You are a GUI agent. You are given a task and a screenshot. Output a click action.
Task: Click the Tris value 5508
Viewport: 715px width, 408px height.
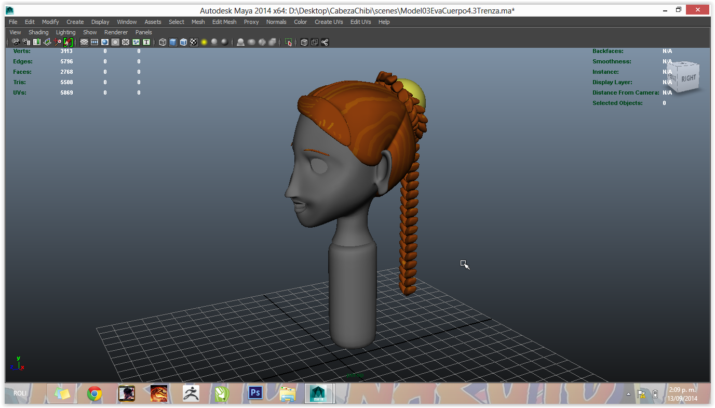[x=66, y=82]
